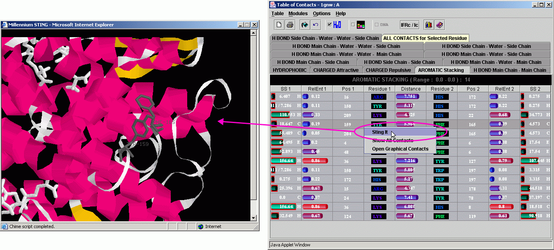Click the paint bucket toolbar icon
The height and width of the screenshot is (250, 554).
coord(305,25)
